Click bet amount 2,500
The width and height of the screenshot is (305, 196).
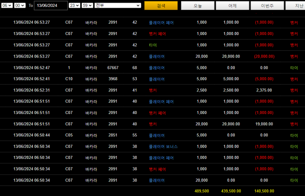pyautogui.click(x=202, y=90)
